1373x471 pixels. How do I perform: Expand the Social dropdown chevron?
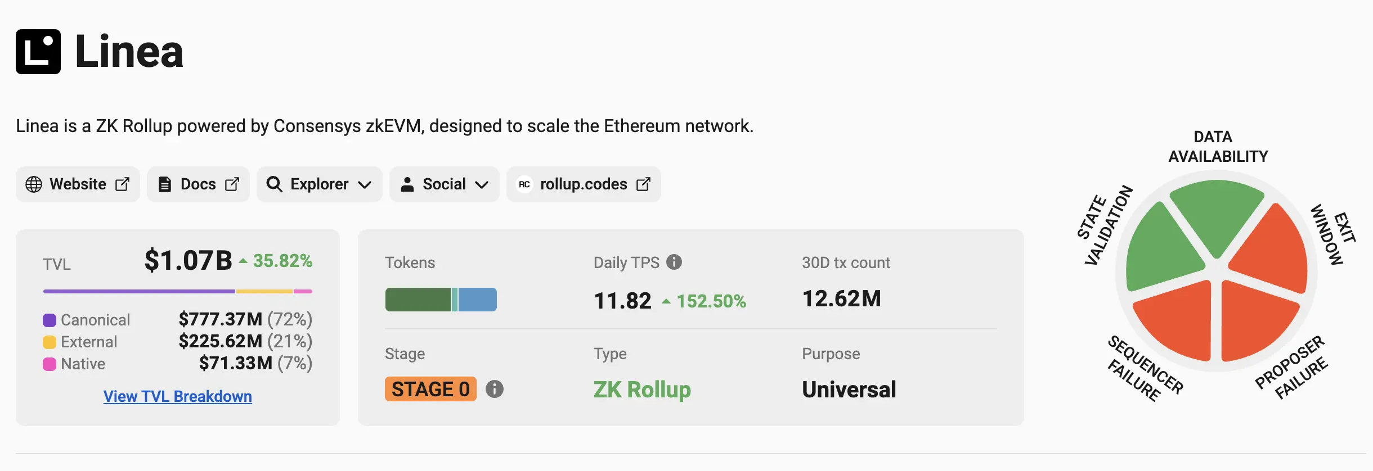click(x=482, y=184)
